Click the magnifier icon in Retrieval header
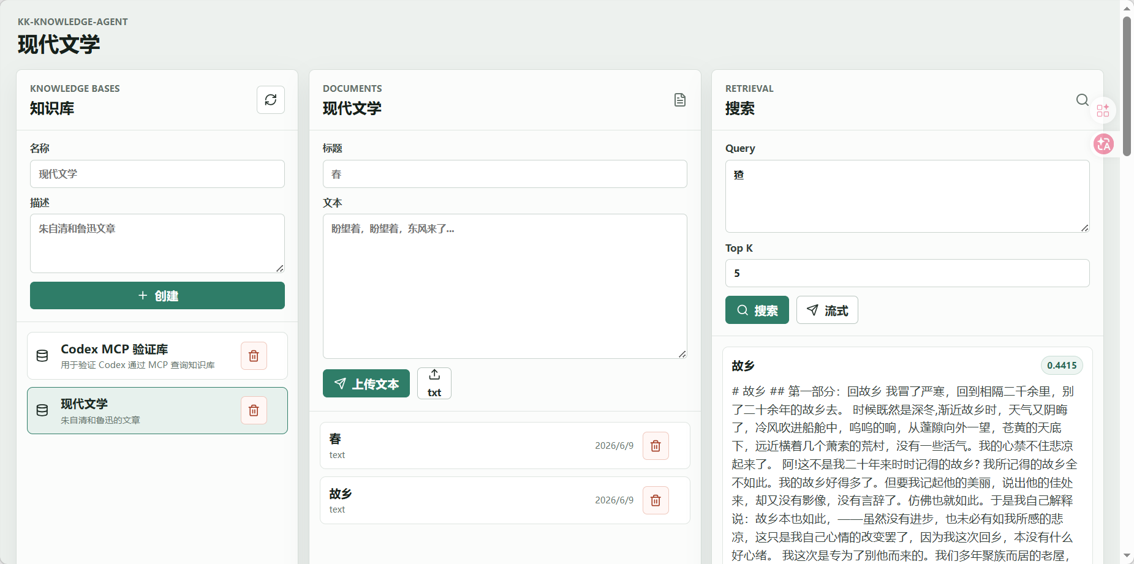1134x564 pixels. pyautogui.click(x=1083, y=100)
